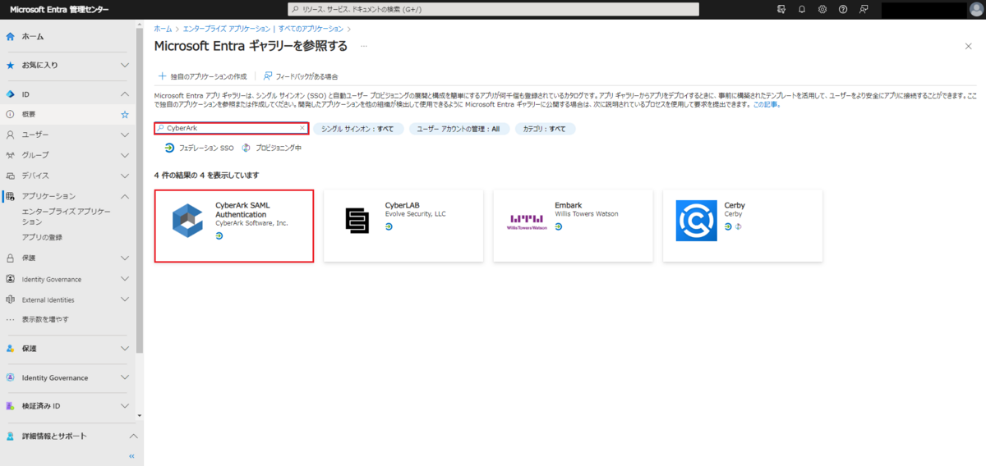986x466 pixels.
Task: Focus the global resource search box
Action: point(493,9)
